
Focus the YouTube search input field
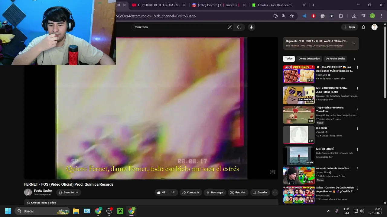click(180, 27)
